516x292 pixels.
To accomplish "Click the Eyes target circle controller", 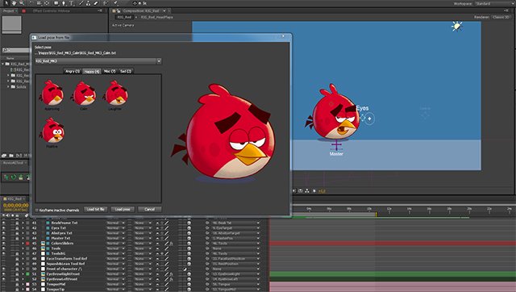I will pos(369,119).
